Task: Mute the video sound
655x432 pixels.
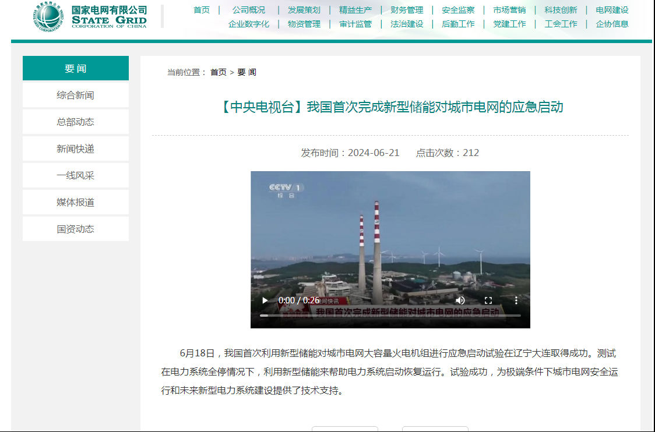Action: coord(460,300)
